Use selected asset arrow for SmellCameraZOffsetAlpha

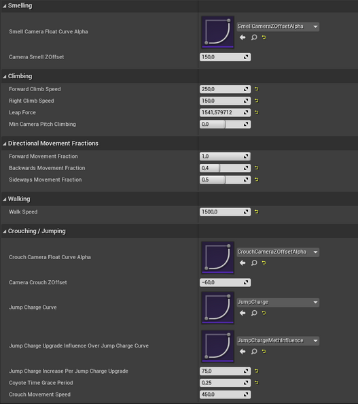243,37
